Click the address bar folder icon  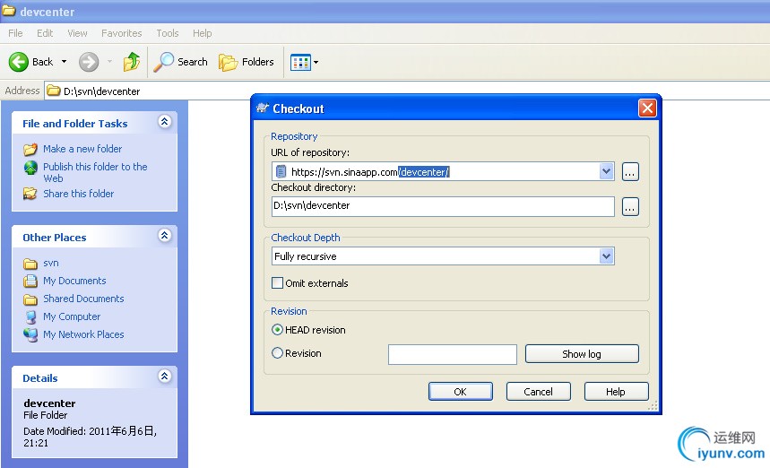tap(53, 91)
